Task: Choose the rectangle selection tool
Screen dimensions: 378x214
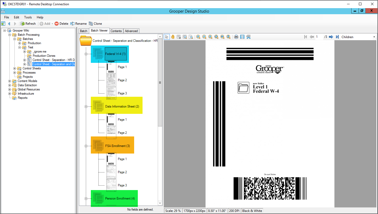Action: pos(179,37)
